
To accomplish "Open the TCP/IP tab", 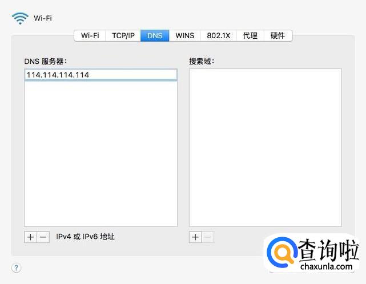I will pos(123,36).
